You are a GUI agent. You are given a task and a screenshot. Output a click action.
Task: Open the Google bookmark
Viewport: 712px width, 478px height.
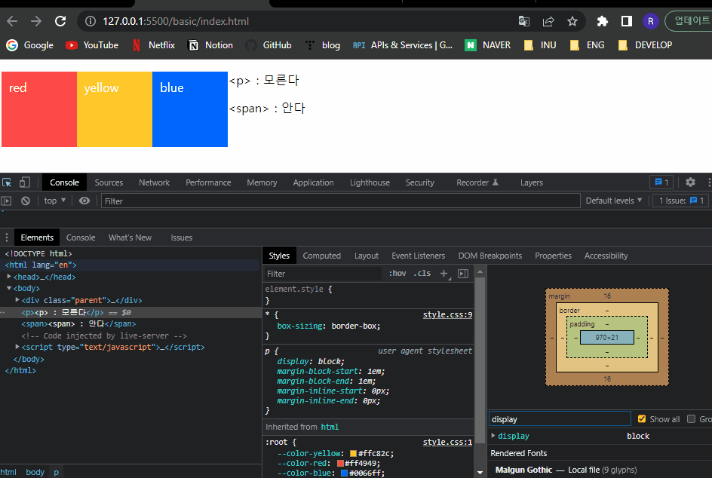(30, 45)
